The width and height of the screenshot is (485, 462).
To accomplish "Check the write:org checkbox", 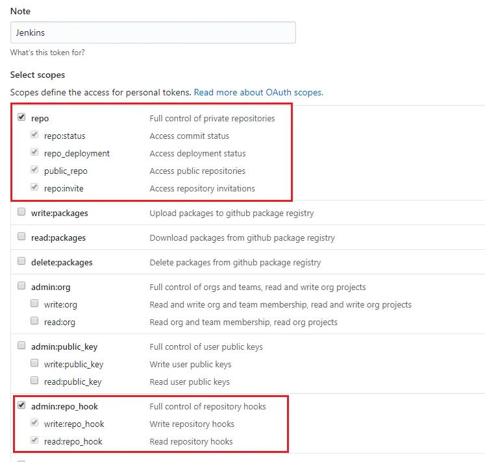I will 34,304.
